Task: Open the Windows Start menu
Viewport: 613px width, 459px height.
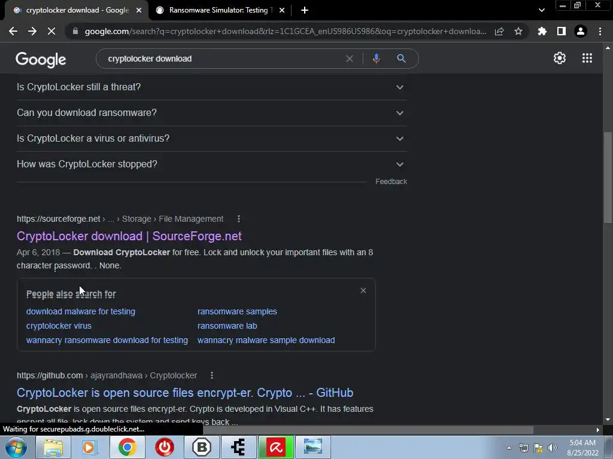Action: (x=16, y=447)
